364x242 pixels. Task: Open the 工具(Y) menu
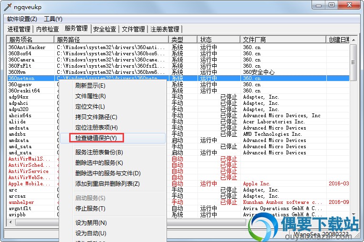53,19
